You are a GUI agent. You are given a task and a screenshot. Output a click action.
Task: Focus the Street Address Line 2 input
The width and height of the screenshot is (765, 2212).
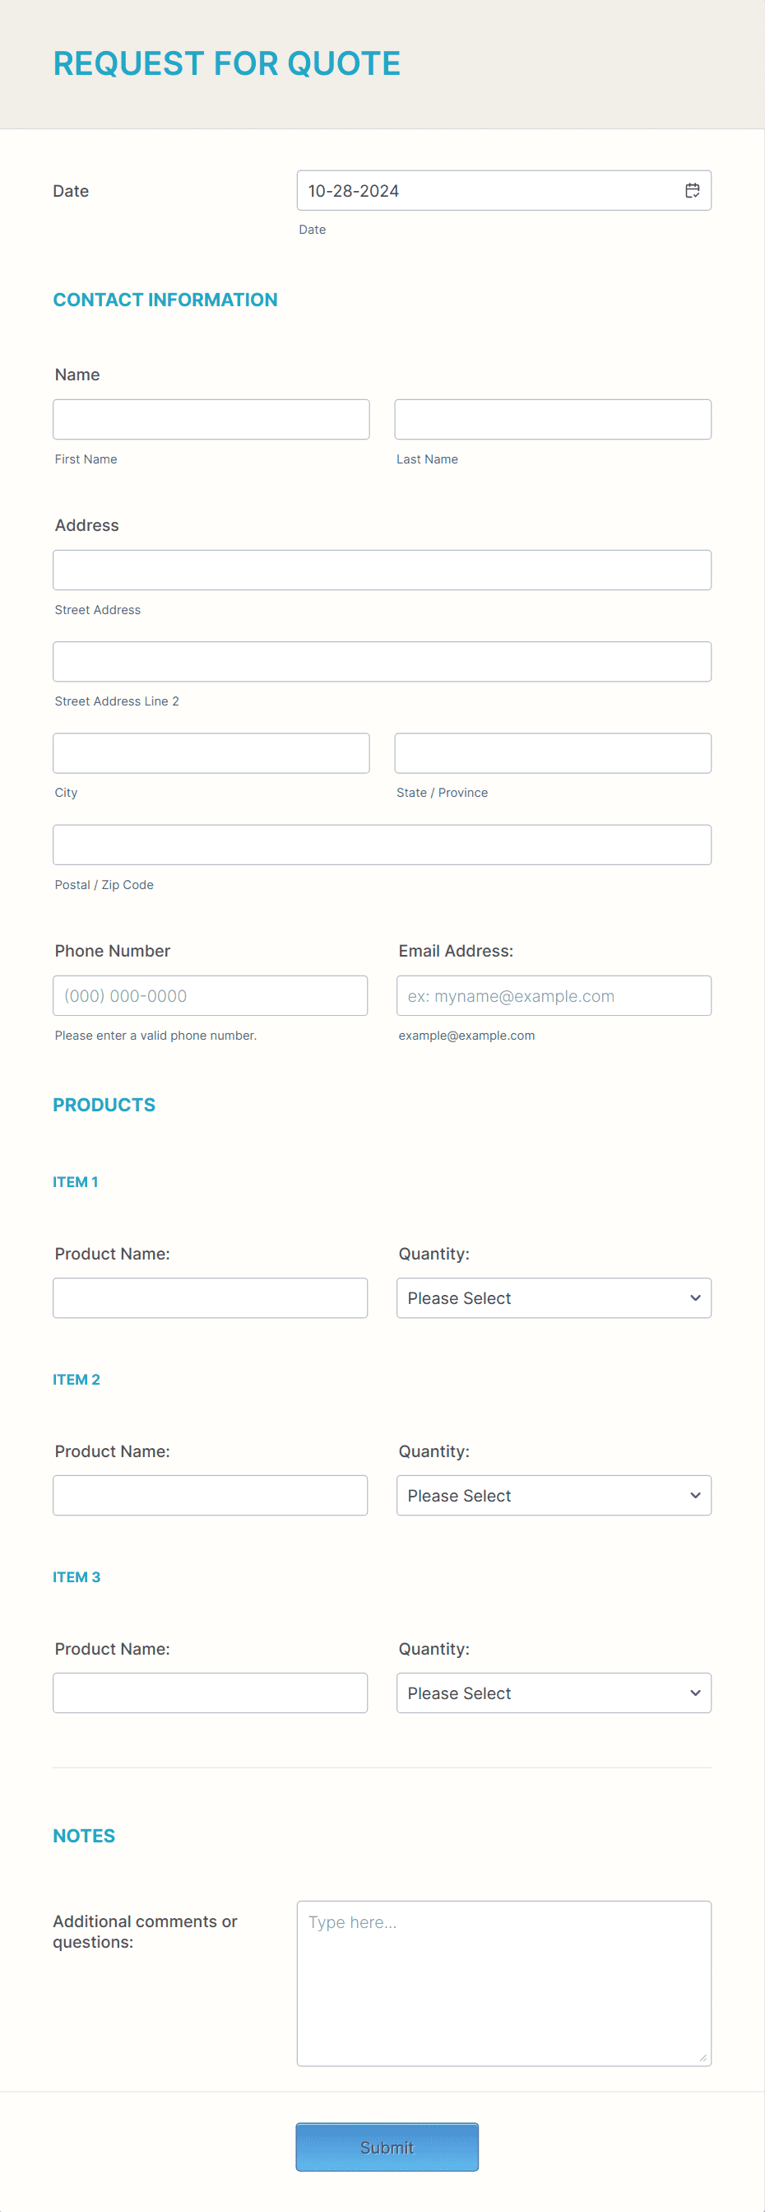tap(382, 661)
